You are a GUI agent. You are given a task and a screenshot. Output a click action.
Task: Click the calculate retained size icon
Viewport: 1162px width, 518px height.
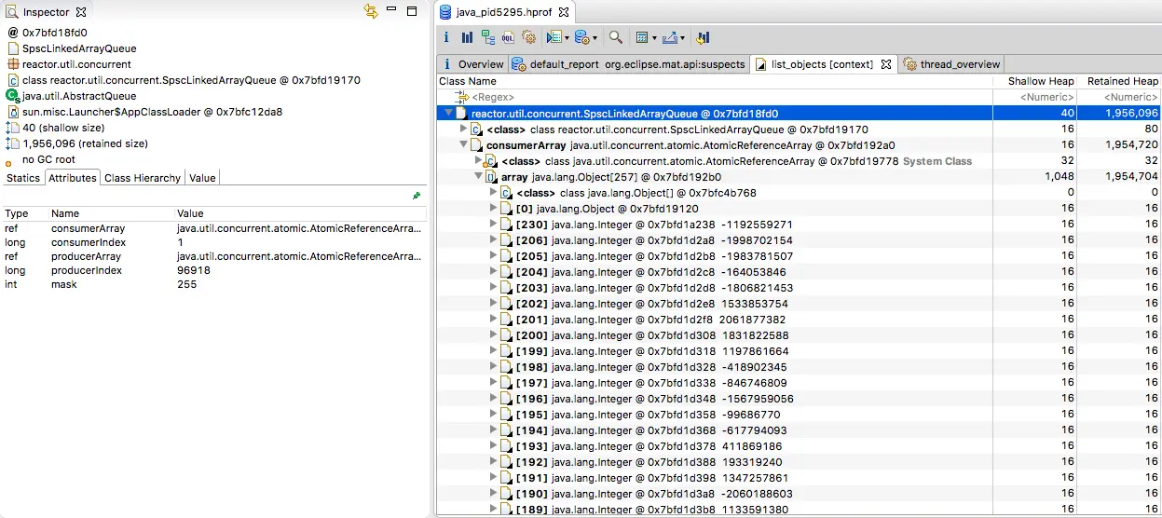(x=641, y=38)
